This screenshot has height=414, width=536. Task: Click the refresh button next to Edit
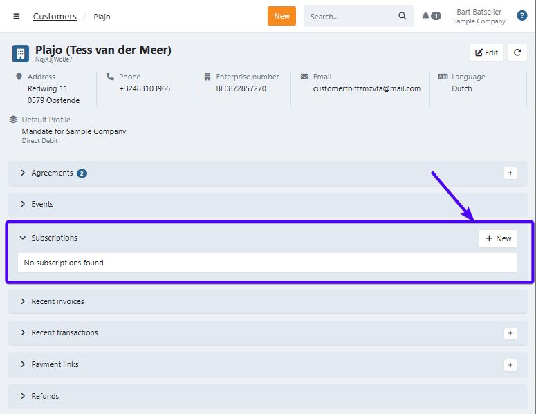pyautogui.click(x=517, y=53)
